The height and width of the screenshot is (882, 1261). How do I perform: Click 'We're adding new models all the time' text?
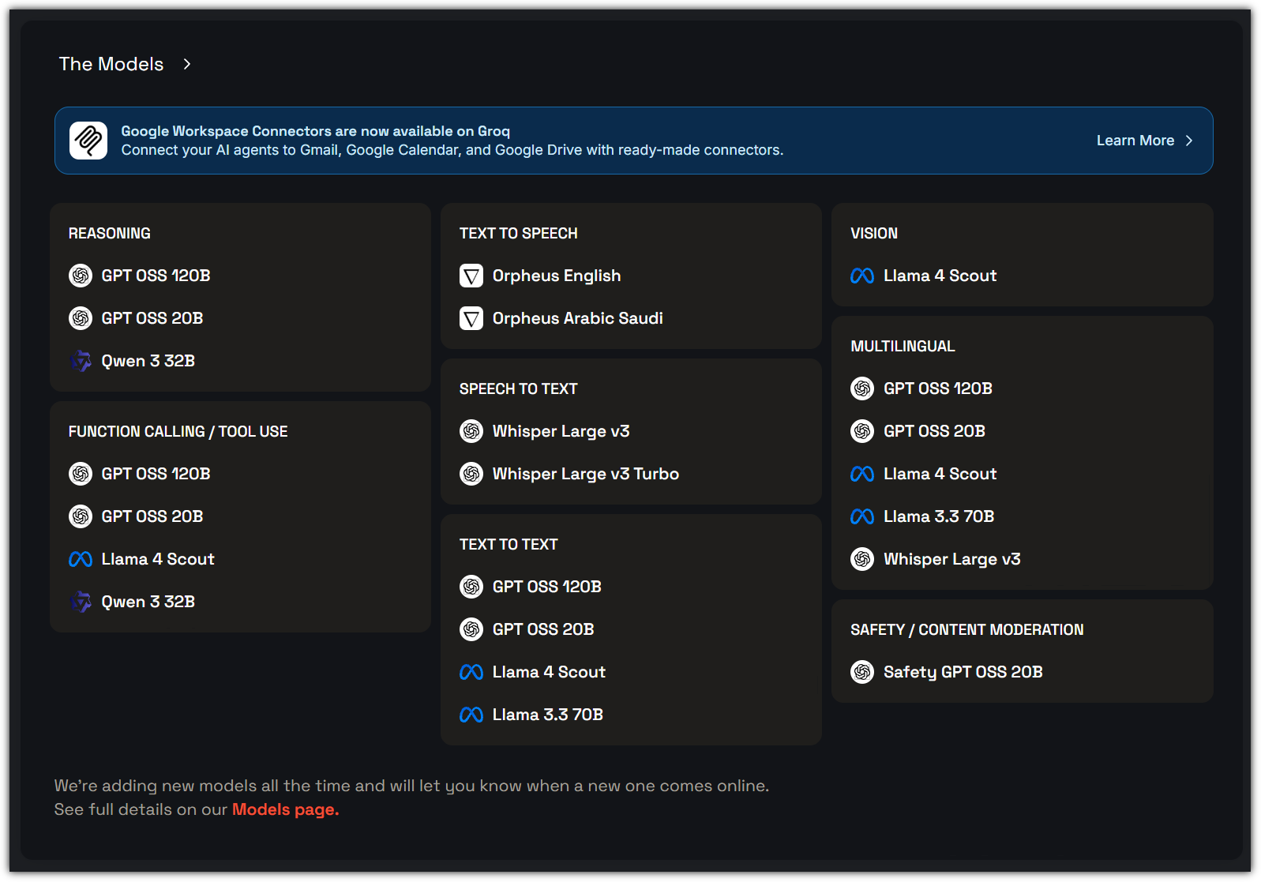(x=411, y=786)
